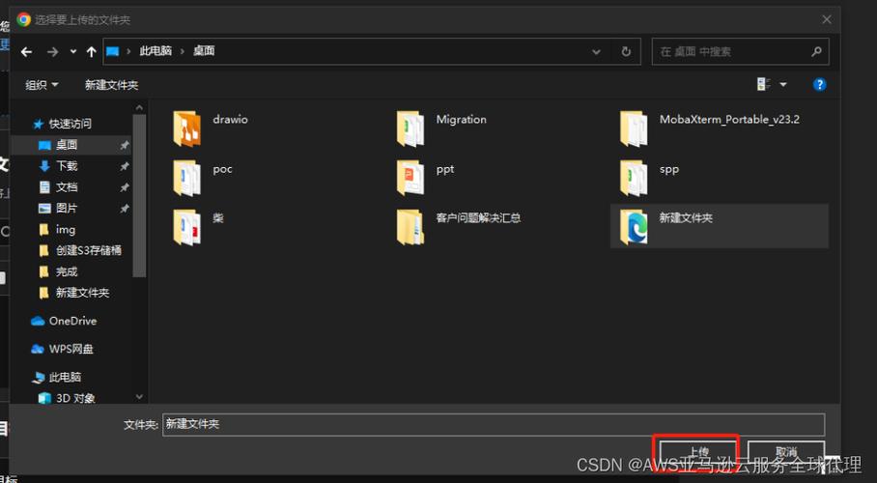The width and height of the screenshot is (877, 483).
Task: Select the MobaXterm_Portable_v23.2 folder icon
Action: (x=634, y=128)
